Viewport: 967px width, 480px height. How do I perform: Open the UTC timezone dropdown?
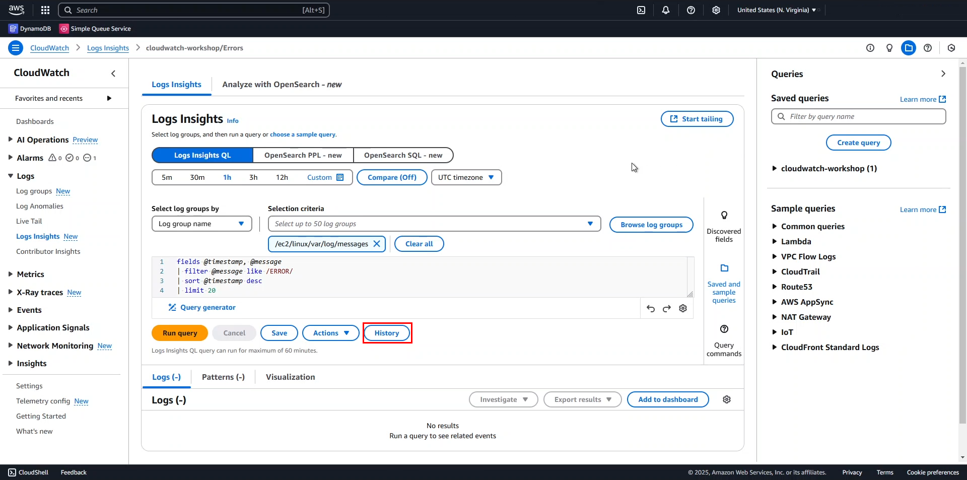pyautogui.click(x=466, y=177)
